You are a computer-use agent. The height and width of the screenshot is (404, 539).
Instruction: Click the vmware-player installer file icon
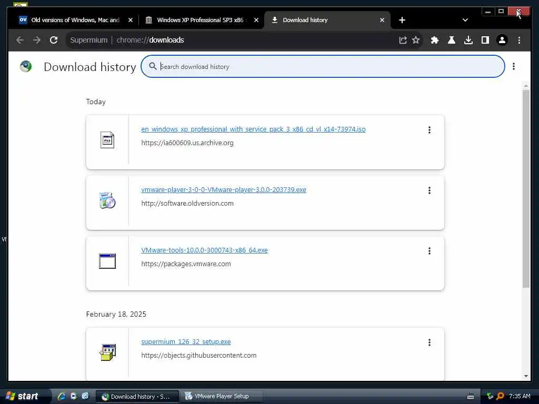pyautogui.click(x=107, y=200)
